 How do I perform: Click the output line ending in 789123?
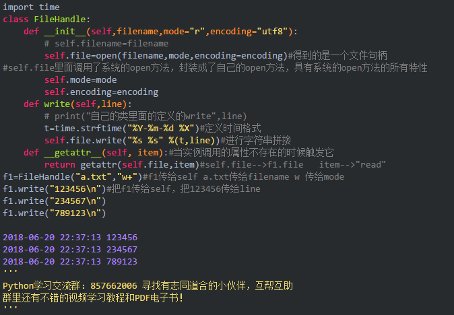tap(70, 262)
